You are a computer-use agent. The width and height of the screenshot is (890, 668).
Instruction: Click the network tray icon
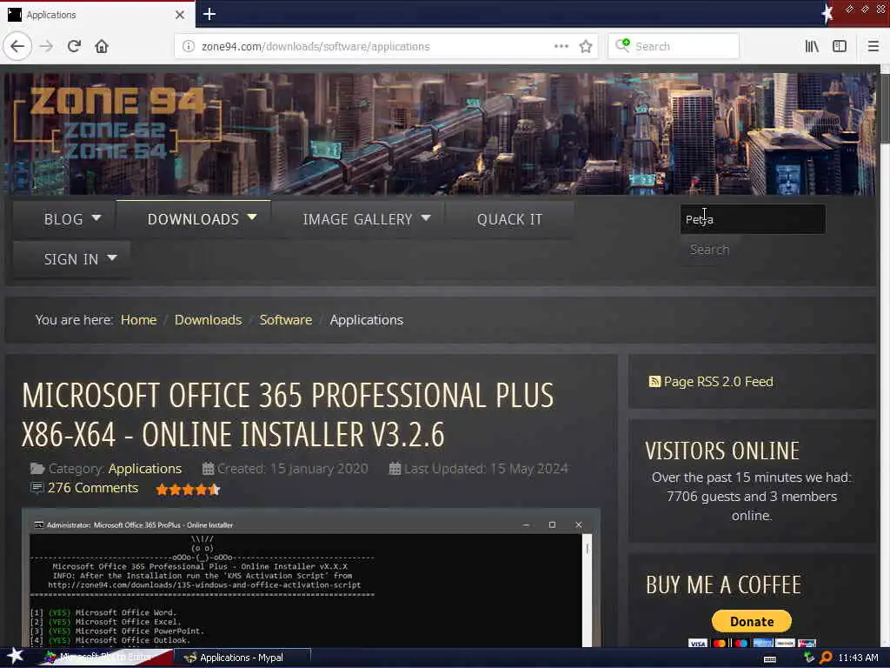coord(809,658)
